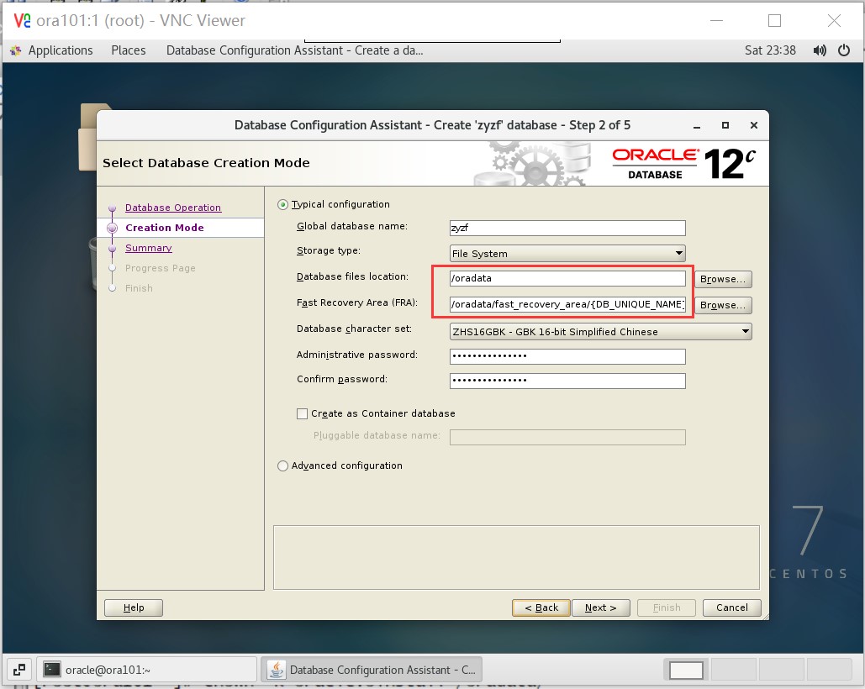
Task: Choose Advanced configuration mode
Action: (282, 465)
